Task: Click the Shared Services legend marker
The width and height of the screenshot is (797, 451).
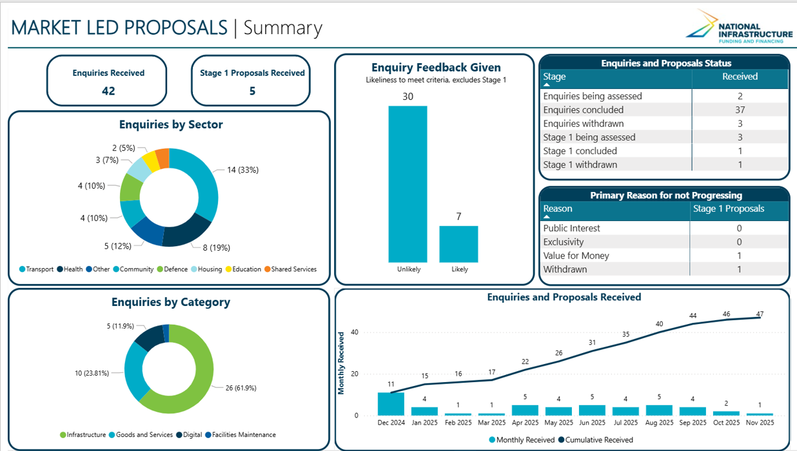Action: coord(268,269)
